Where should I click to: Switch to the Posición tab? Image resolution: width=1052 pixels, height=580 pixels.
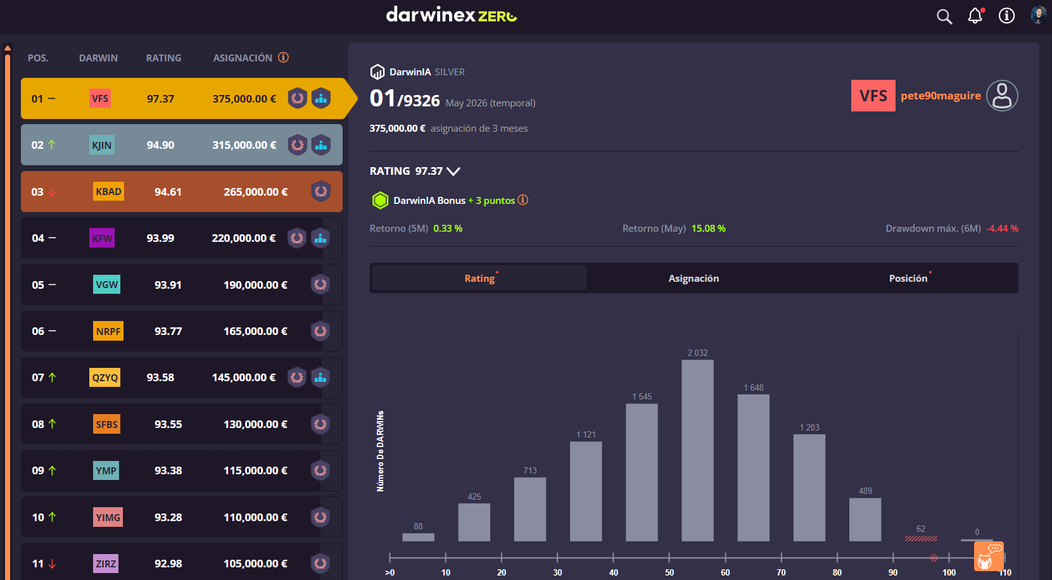point(908,278)
